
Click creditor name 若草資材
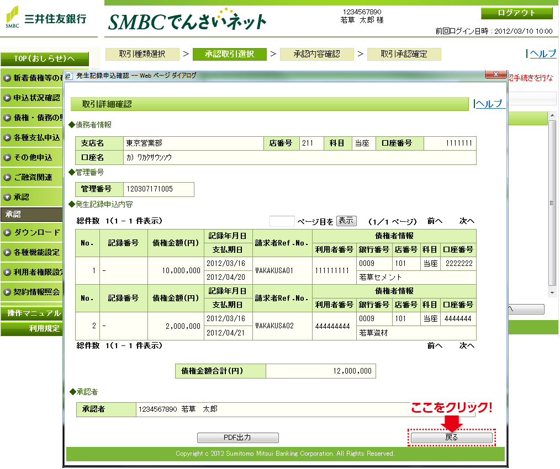pos(373,333)
